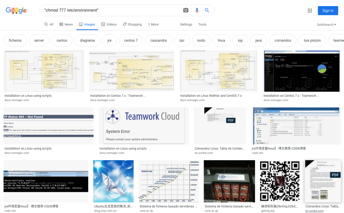This screenshot has height=213, width=344.
Task: Switch to the News tab
Action: pyautogui.click(x=66, y=24)
